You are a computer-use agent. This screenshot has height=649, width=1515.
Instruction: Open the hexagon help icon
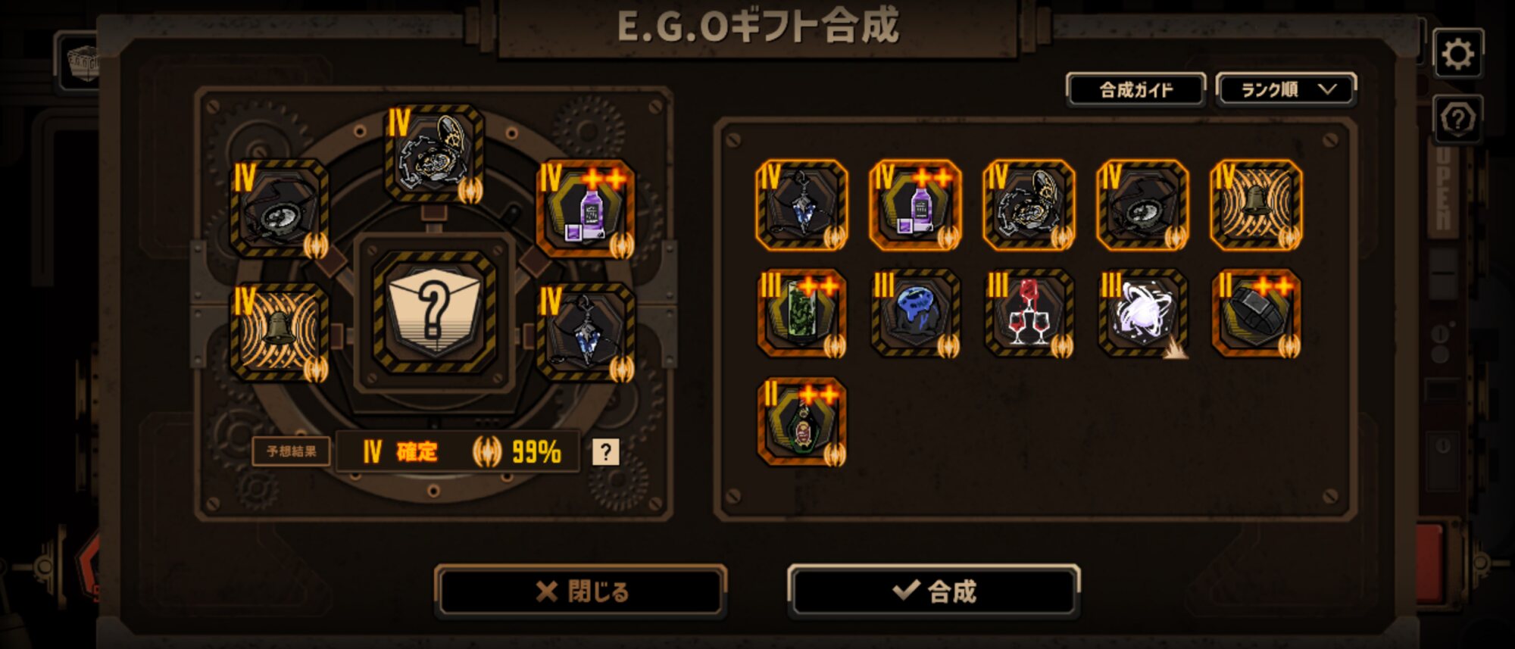tap(1458, 119)
